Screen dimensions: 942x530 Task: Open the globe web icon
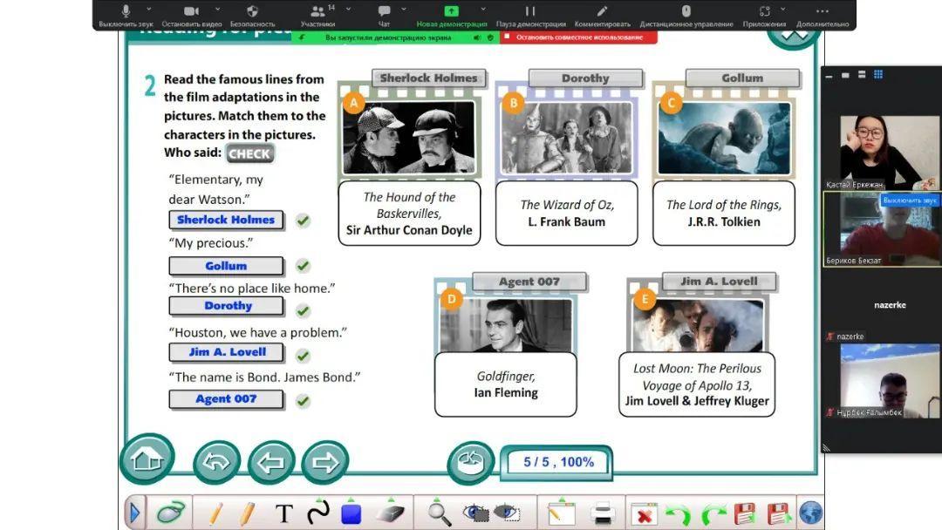click(x=810, y=513)
